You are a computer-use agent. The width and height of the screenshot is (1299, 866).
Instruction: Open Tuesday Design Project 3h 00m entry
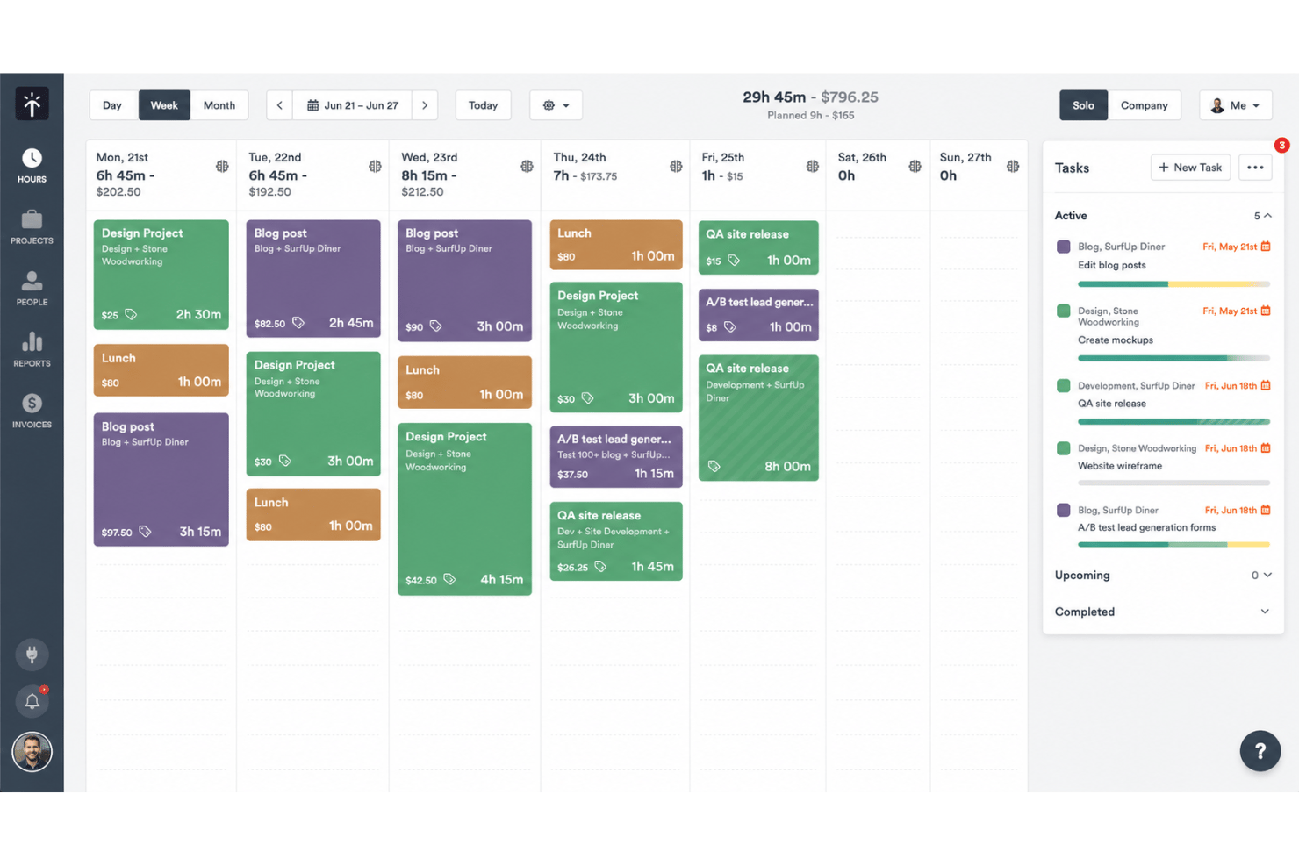313,413
